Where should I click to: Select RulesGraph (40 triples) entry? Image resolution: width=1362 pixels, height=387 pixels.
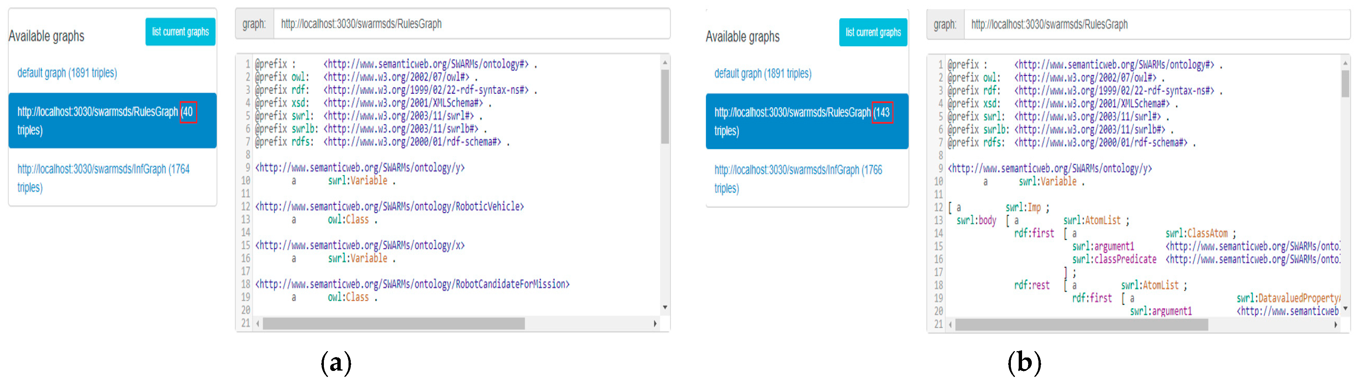point(112,121)
